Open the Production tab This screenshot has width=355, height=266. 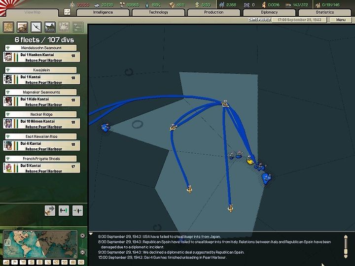tap(213, 12)
